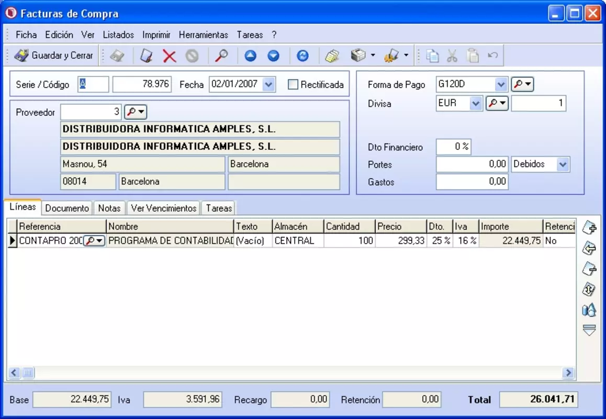Click the insert line left-arrow icon

[589, 248]
